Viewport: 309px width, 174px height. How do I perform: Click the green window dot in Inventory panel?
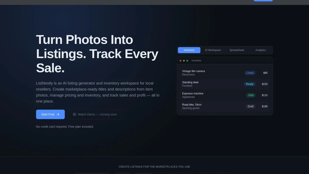point(187,61)
